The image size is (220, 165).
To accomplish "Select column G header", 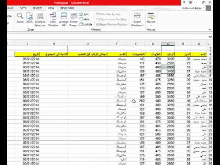I will click(x=88, y=44).
